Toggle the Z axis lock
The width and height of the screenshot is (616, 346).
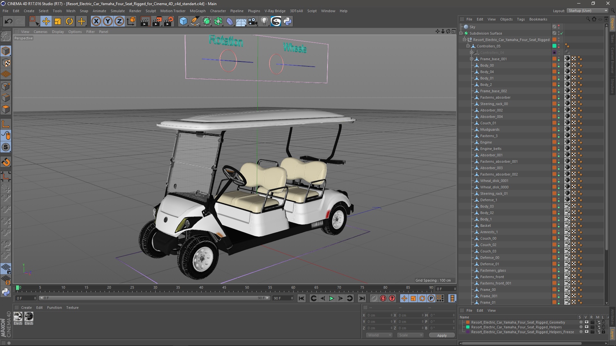tap(119, 21)
